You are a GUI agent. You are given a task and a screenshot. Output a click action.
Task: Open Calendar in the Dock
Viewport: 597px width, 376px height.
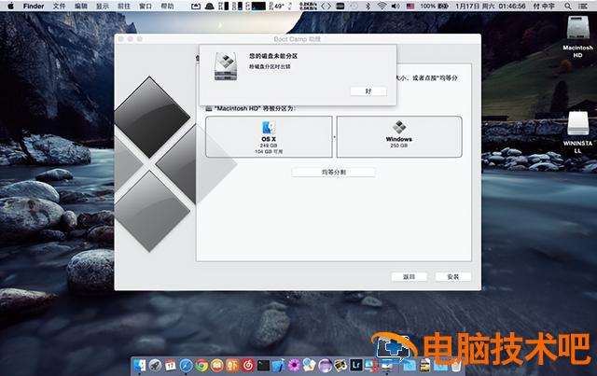(170, 365)
